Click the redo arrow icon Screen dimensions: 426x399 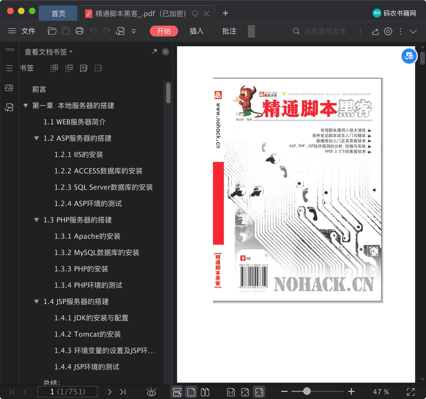pos(107,31)
